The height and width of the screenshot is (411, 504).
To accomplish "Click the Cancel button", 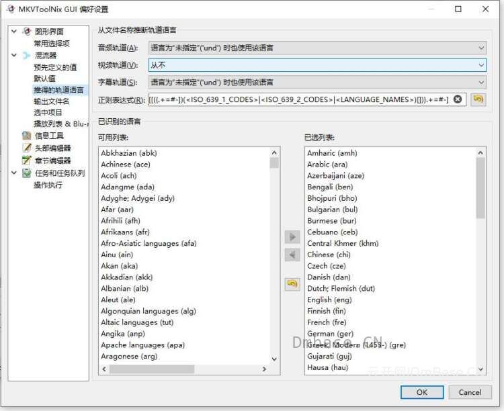I will 470,392.
